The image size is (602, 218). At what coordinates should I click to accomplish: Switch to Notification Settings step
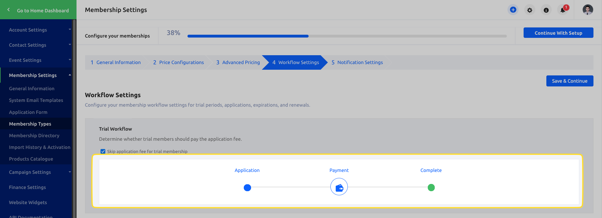357,62
